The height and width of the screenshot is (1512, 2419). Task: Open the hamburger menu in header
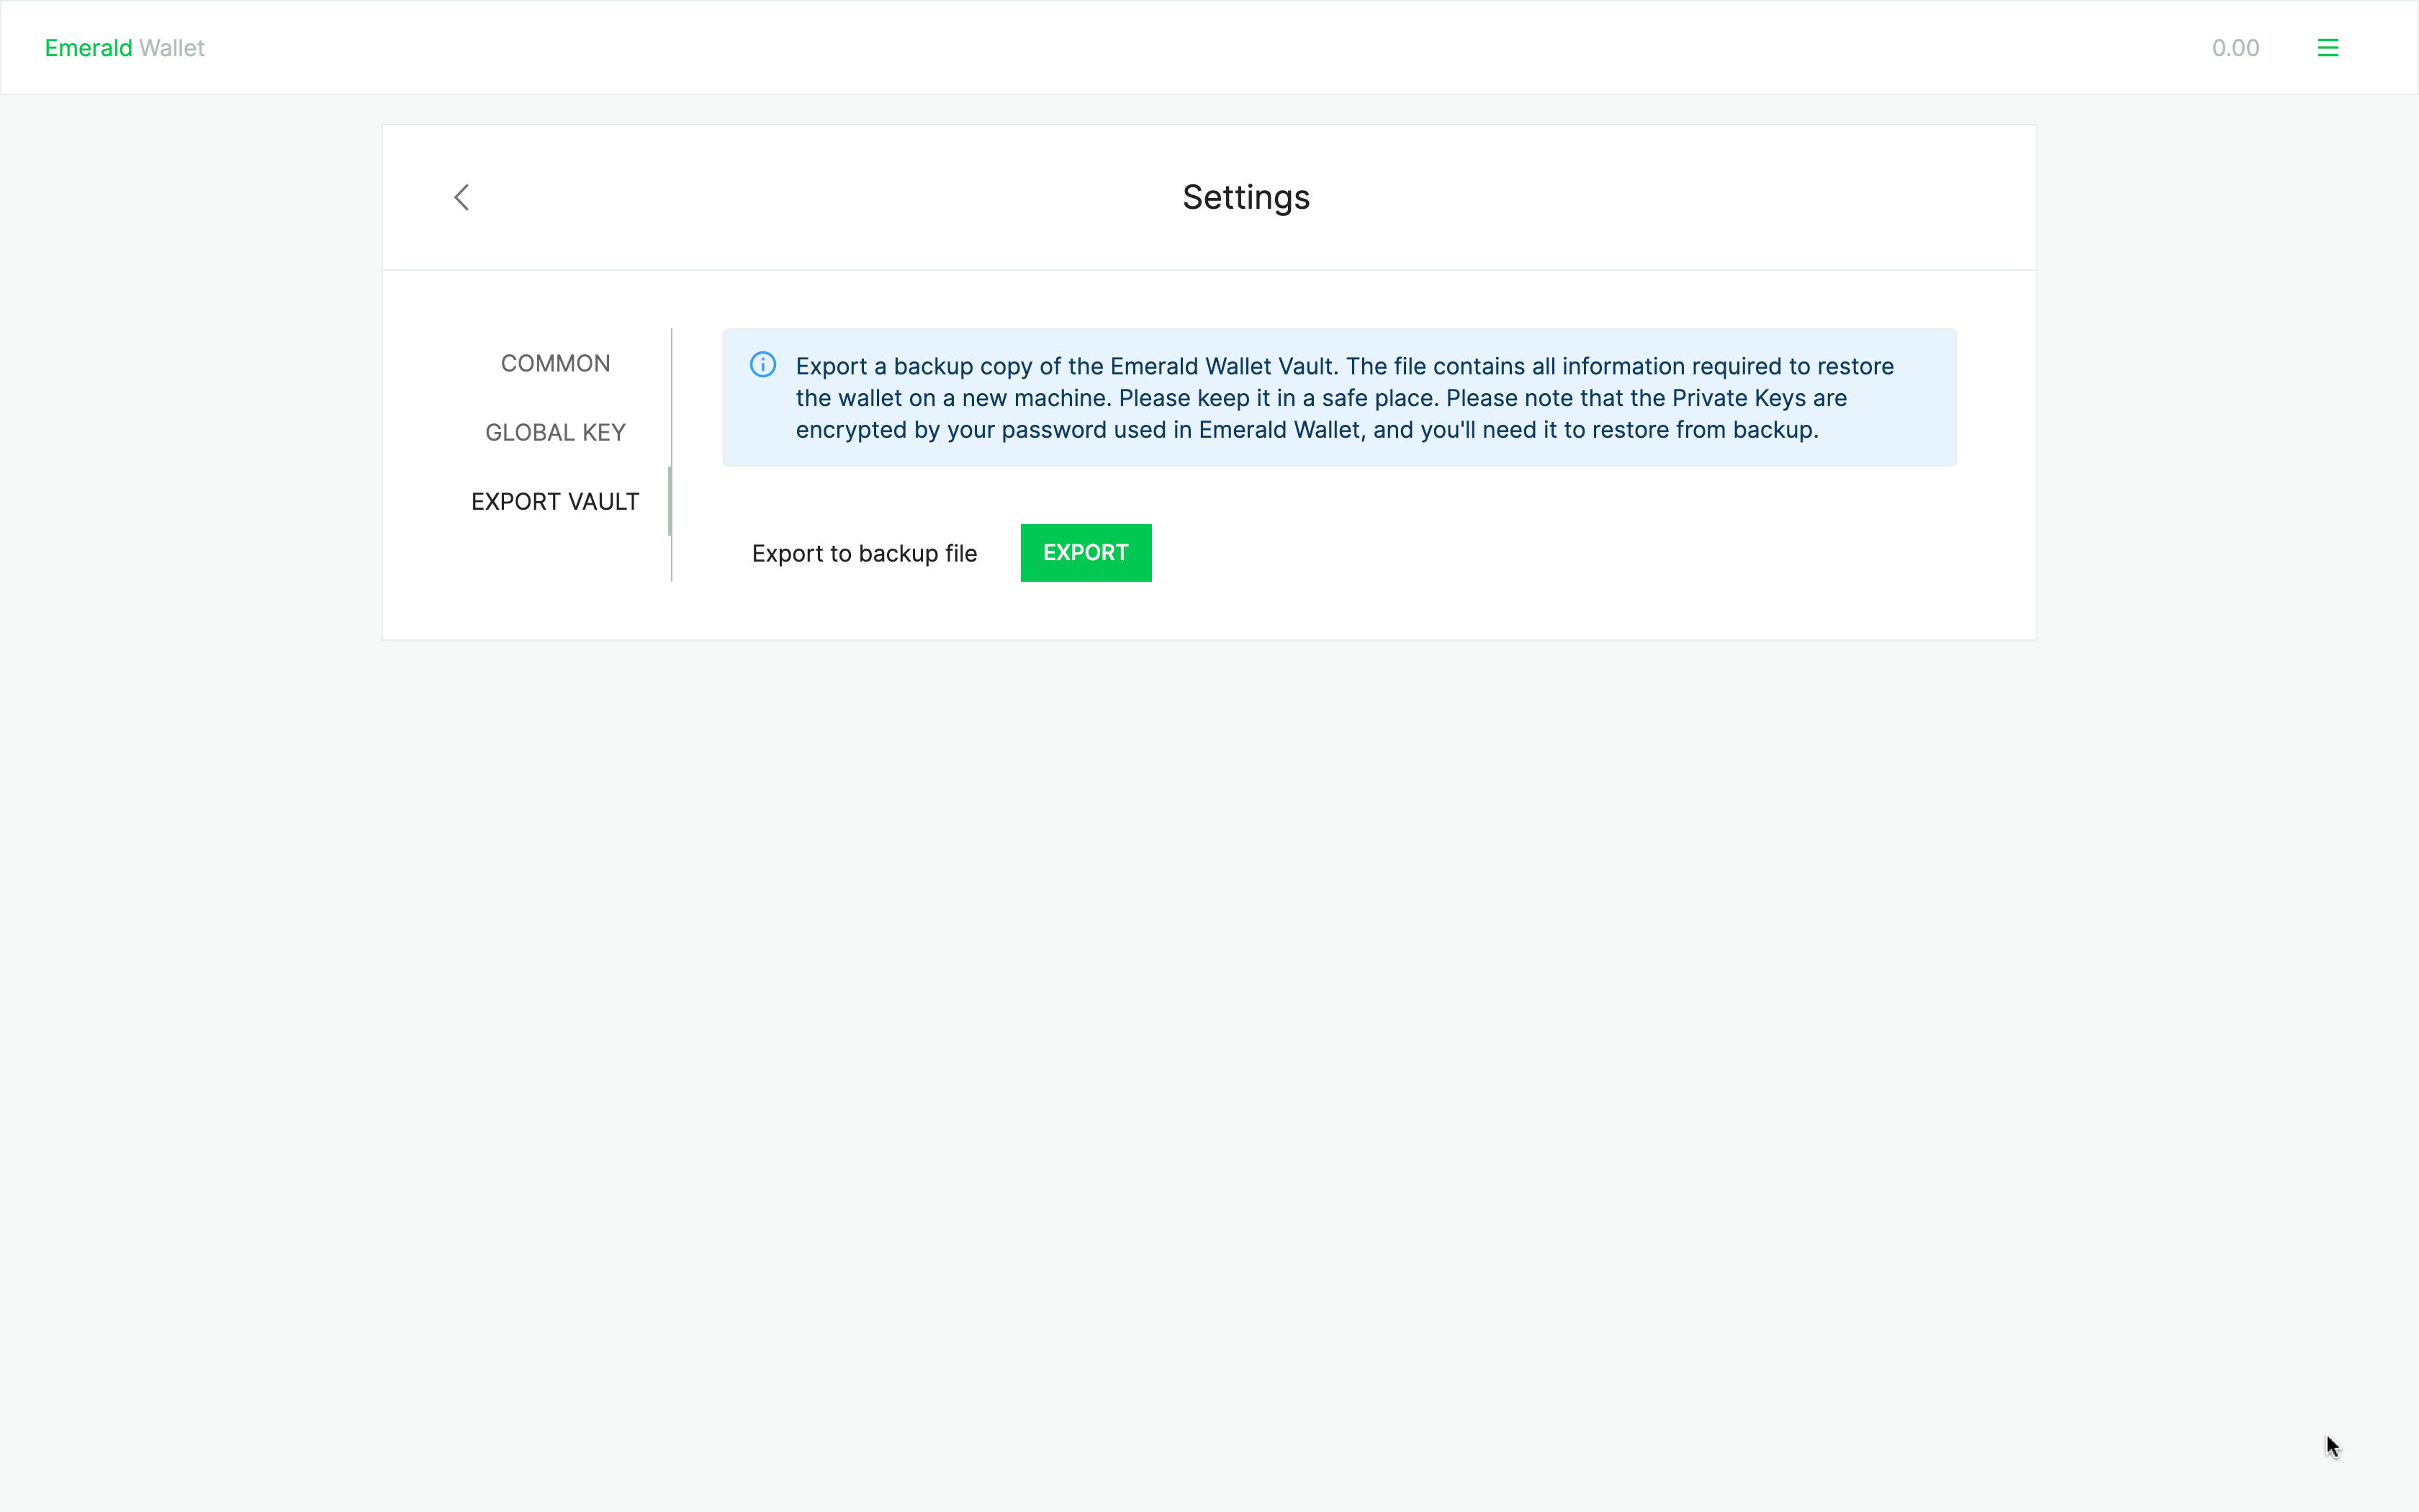tap(2327, 48)
